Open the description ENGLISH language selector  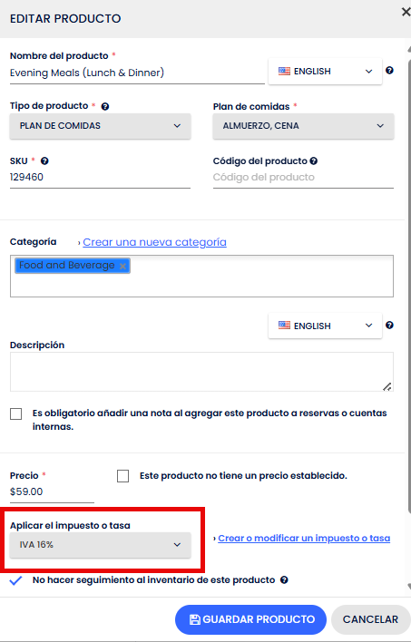(325, 326)
